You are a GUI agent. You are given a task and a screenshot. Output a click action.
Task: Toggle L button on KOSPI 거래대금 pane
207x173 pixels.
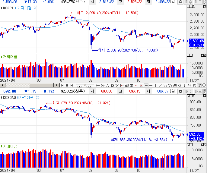[x=188, y=55]
